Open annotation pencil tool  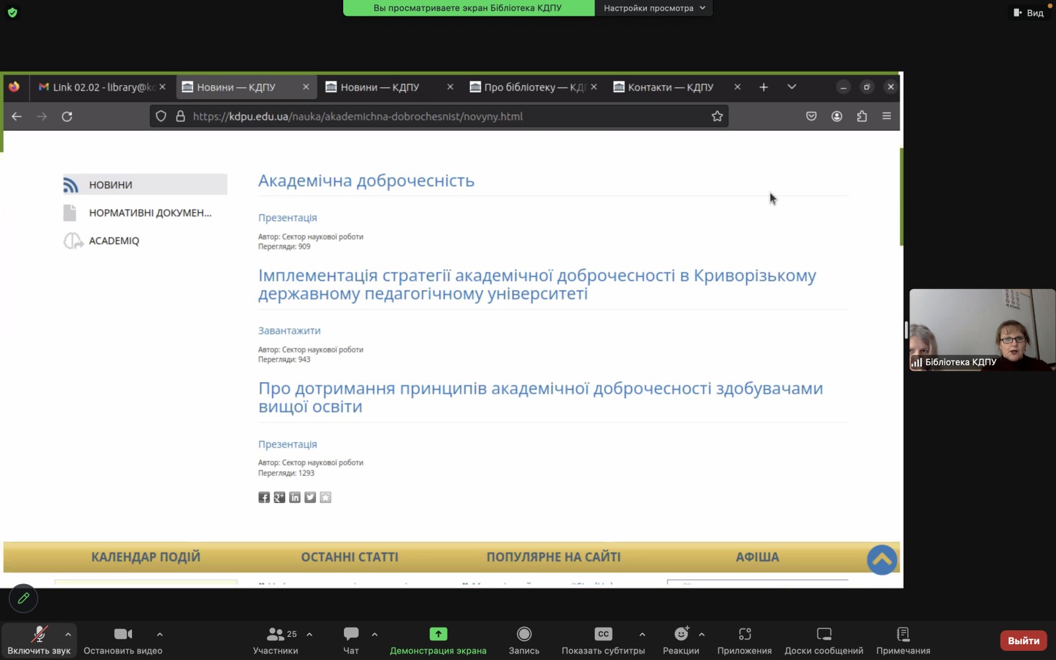coord(24,599)
